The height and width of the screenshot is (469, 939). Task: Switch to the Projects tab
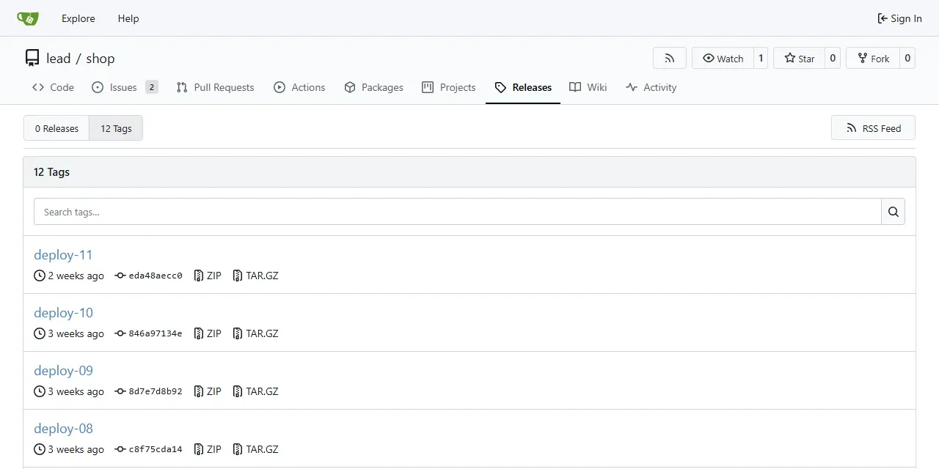pyautogui.click(x=449, y=87)
